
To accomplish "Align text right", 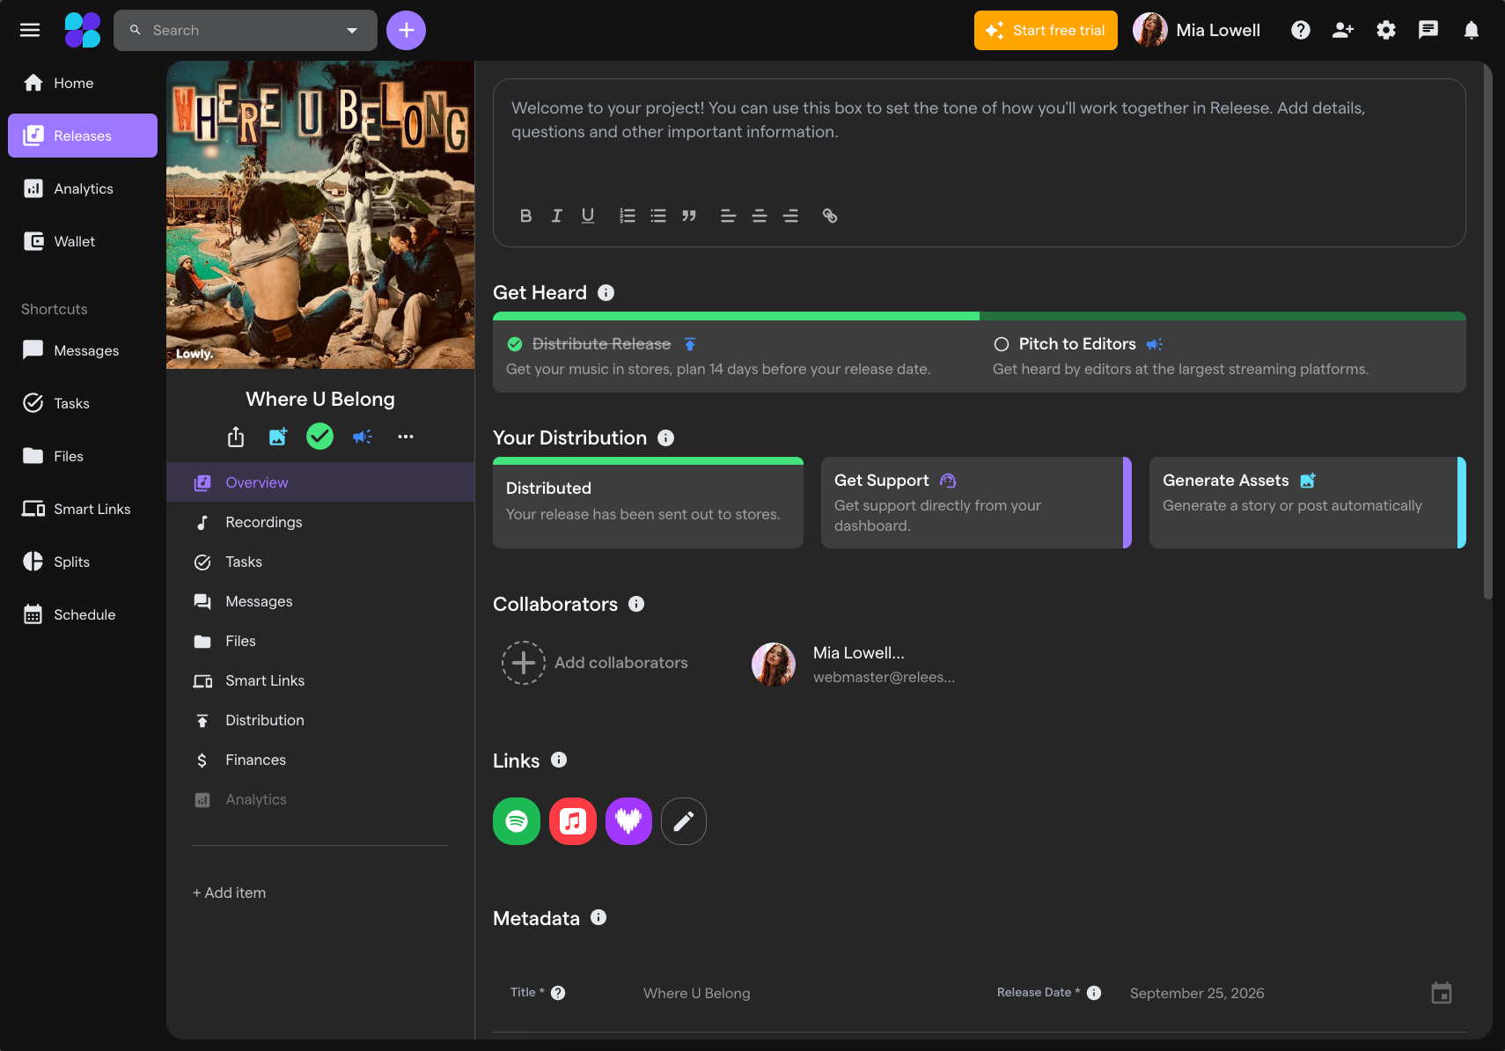I will [790, 216].
